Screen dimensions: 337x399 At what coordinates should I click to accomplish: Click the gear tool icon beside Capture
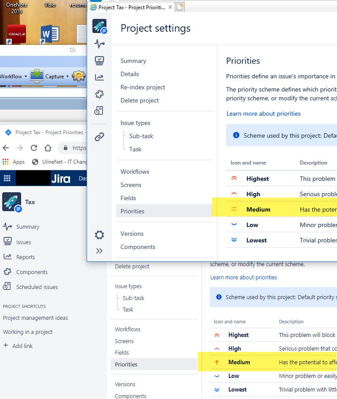(x=79, y=76)
